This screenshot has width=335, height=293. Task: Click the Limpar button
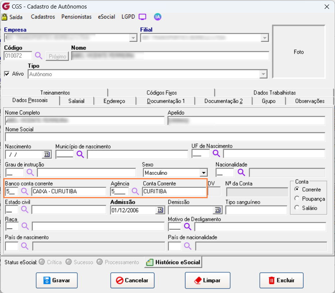tap(207, 280)
